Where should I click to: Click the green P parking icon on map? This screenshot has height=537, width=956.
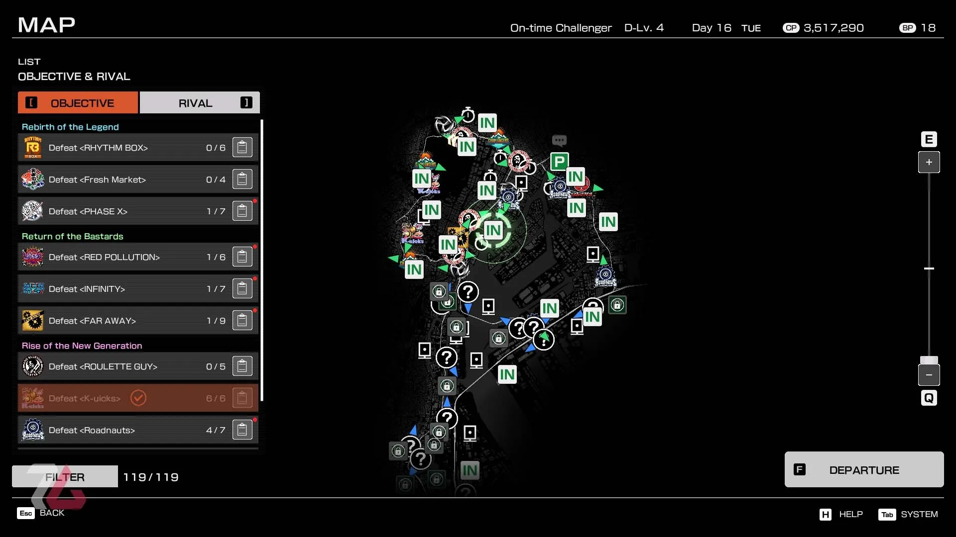[x=559, y=162]
